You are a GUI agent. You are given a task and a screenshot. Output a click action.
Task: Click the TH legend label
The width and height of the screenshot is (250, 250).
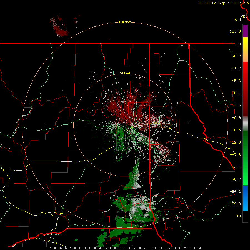tap(239, 216)
